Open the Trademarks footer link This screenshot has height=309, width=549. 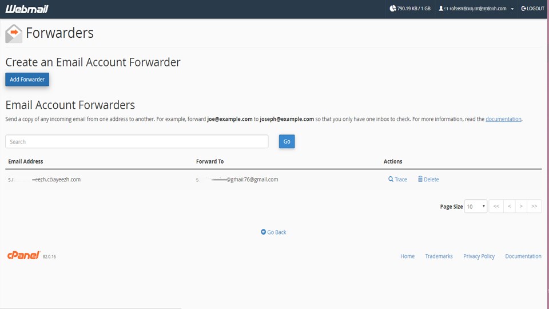pos(439,256)
